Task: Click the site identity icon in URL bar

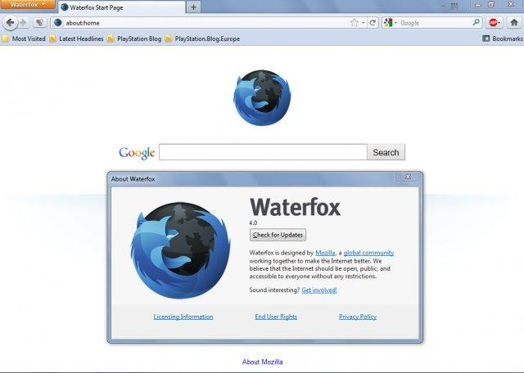Action: point(58,23)
